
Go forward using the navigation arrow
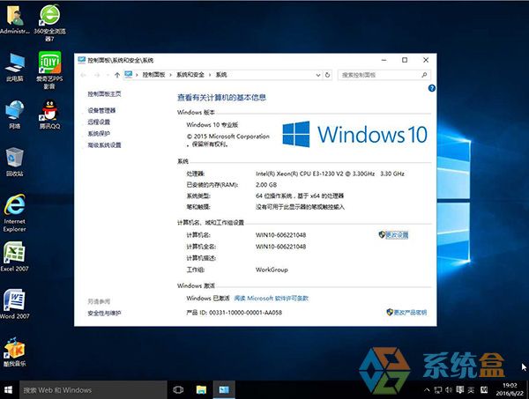[97, 75]
